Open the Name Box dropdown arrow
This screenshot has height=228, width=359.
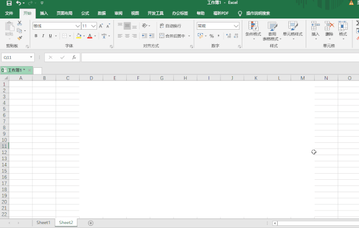(31, 57)
